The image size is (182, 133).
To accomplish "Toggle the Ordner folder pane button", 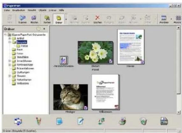I will click(x=59, y=19).
